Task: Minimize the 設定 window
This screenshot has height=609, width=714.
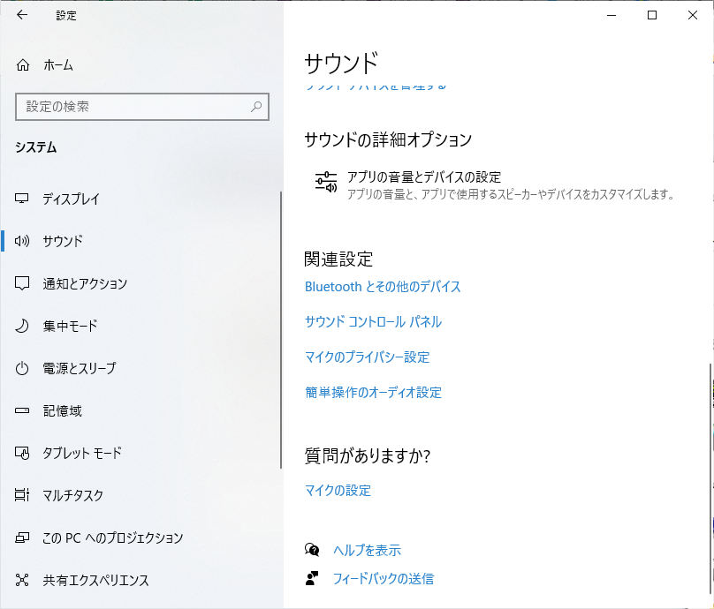Action: [611, 15]
